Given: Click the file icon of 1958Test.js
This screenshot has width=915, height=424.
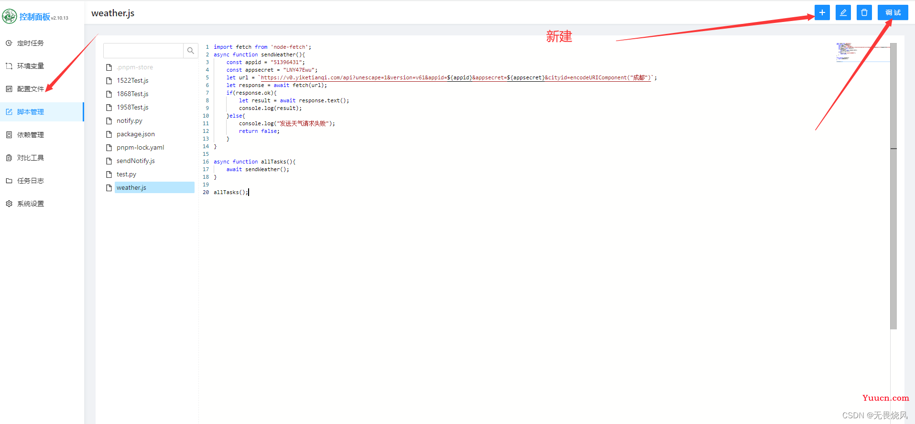Looking at the screenshot, I should click(x=109, y=108).
